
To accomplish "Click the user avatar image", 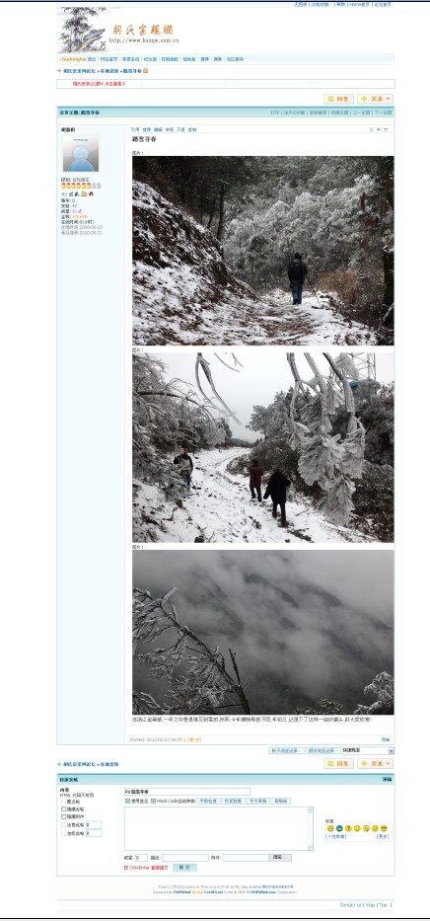I will pos(81,154).
